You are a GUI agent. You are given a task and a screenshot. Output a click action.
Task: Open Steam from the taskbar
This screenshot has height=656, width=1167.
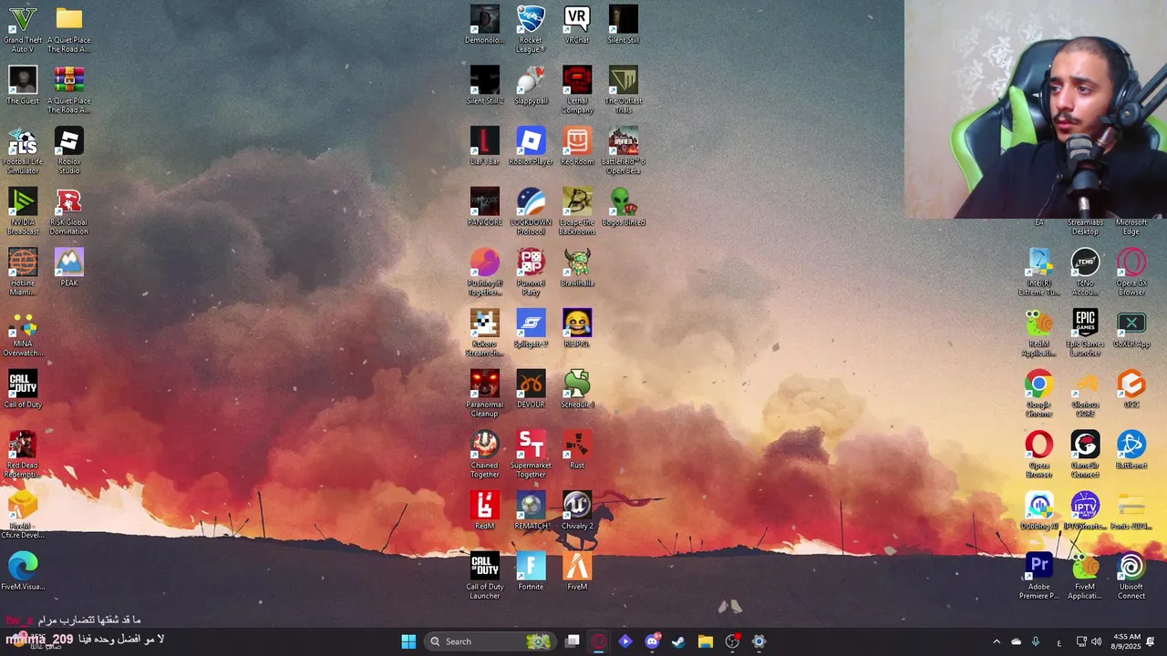(x=678, y=641)
